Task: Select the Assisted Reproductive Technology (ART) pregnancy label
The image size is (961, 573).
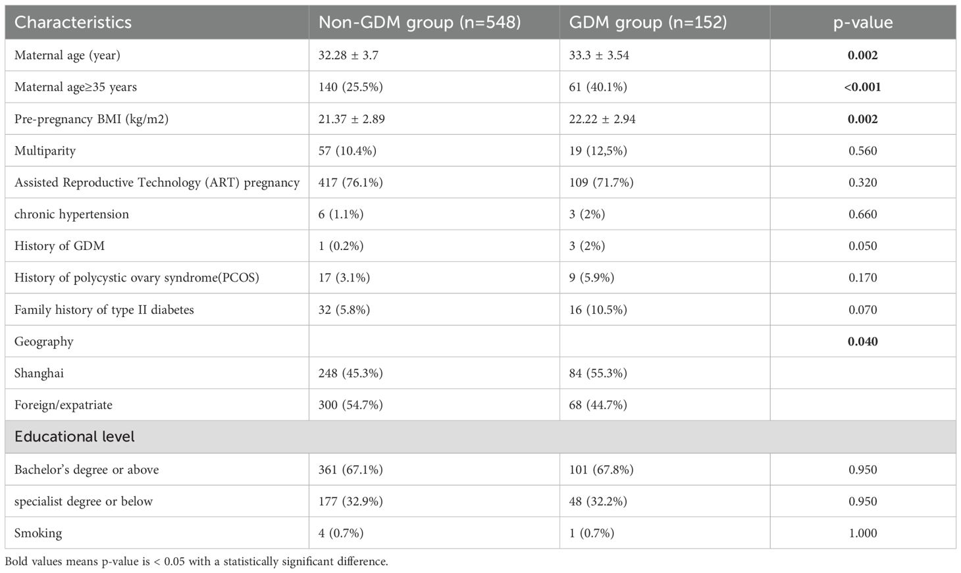Action: point(157,182)
